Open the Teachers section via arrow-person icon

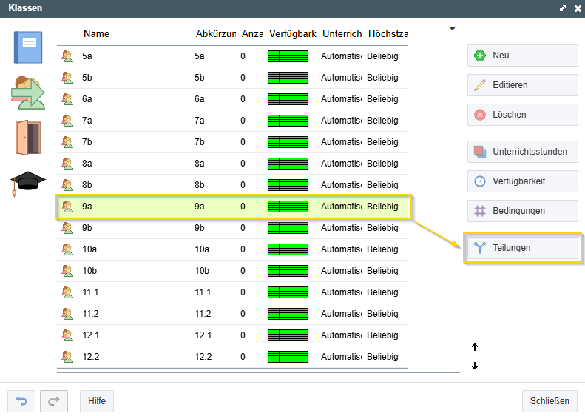(x=28, y=93)
